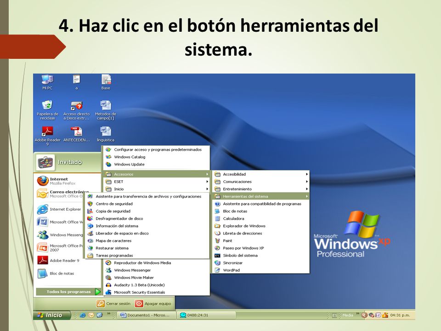441x331 pixels.
Task: Expand the Accesorios submenu
Action: (156, 174)
